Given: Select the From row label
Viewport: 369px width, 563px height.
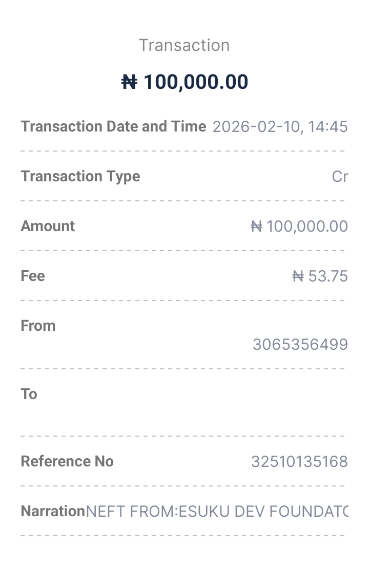Looking at the screenshot, I should click(x=38, y=326).
